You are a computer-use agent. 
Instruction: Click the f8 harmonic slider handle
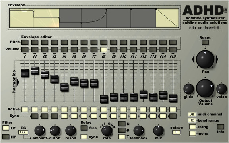(x=104, y=99)
